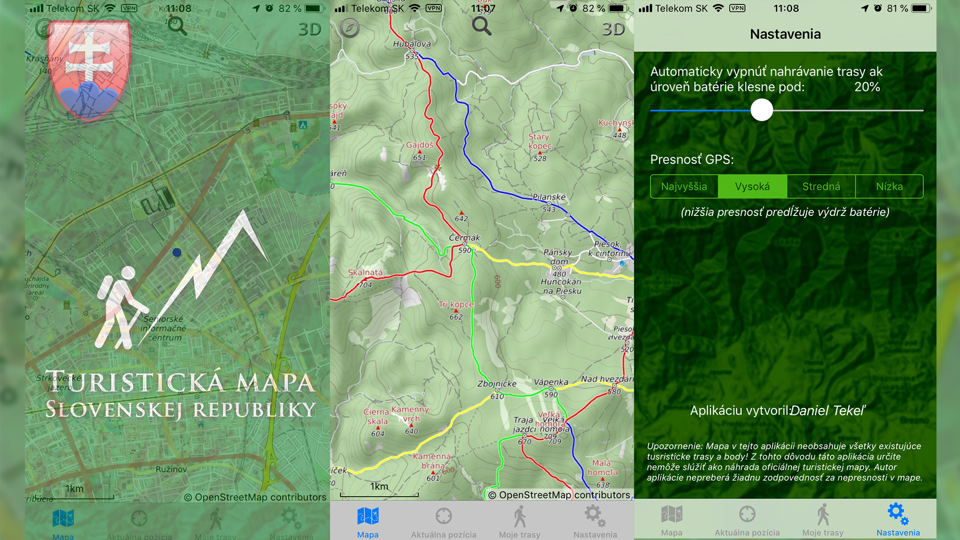
Task: Open Aktuálna pozícia tab in middle screen
Action: pos(443,522)
